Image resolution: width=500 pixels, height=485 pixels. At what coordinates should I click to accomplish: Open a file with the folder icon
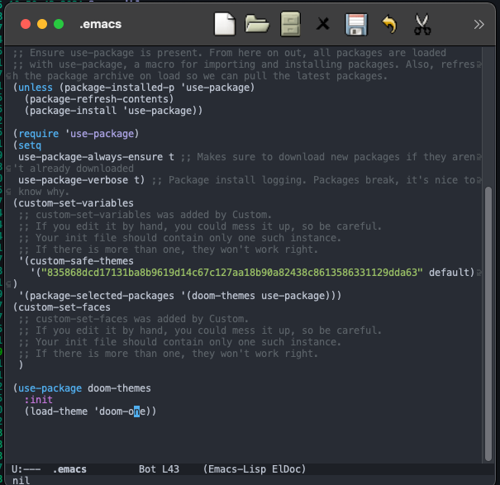pos(258,24)
